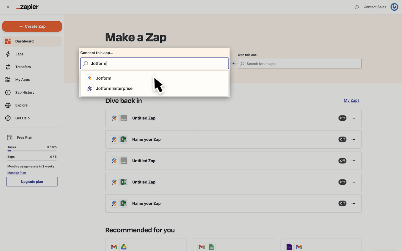Click the Jotform Enterprise app icon

coord(90,88)
